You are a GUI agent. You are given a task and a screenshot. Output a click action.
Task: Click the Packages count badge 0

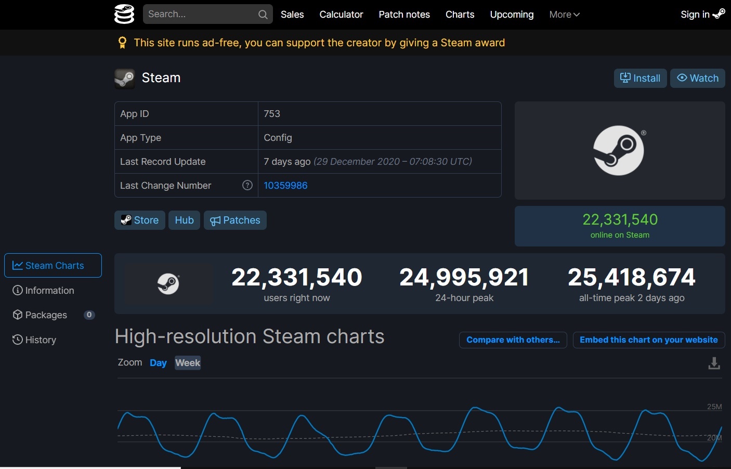point(89,315)
